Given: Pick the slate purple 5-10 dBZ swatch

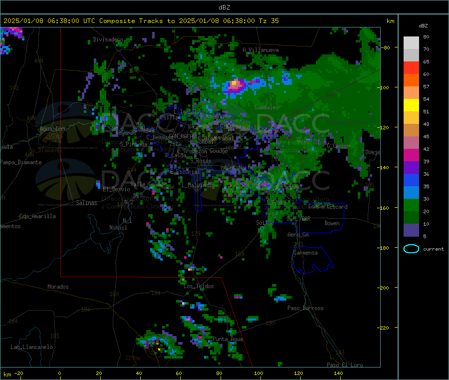Looking at the screenshot, I should (411, 230).
